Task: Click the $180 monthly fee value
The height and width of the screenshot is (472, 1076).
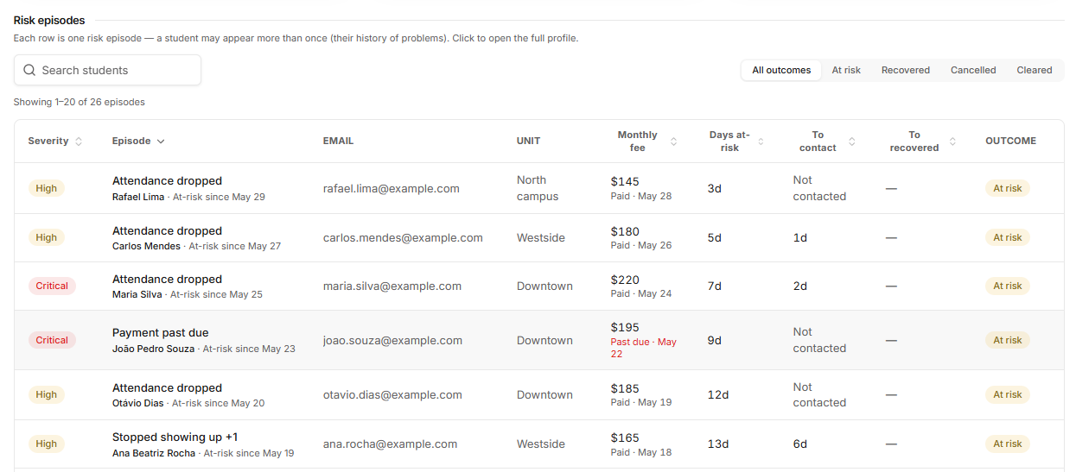Action: coord(625,231)
